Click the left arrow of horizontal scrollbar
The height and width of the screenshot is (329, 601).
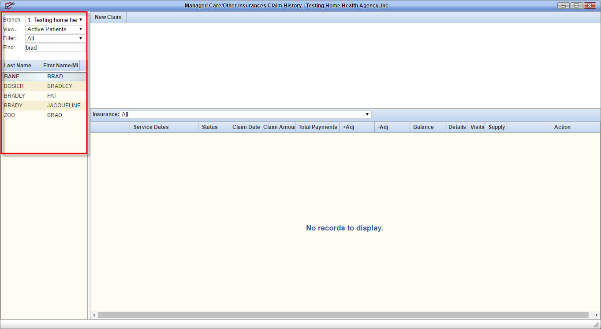[93, 315]
